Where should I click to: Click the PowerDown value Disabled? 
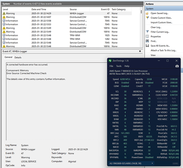click(149, 157)
